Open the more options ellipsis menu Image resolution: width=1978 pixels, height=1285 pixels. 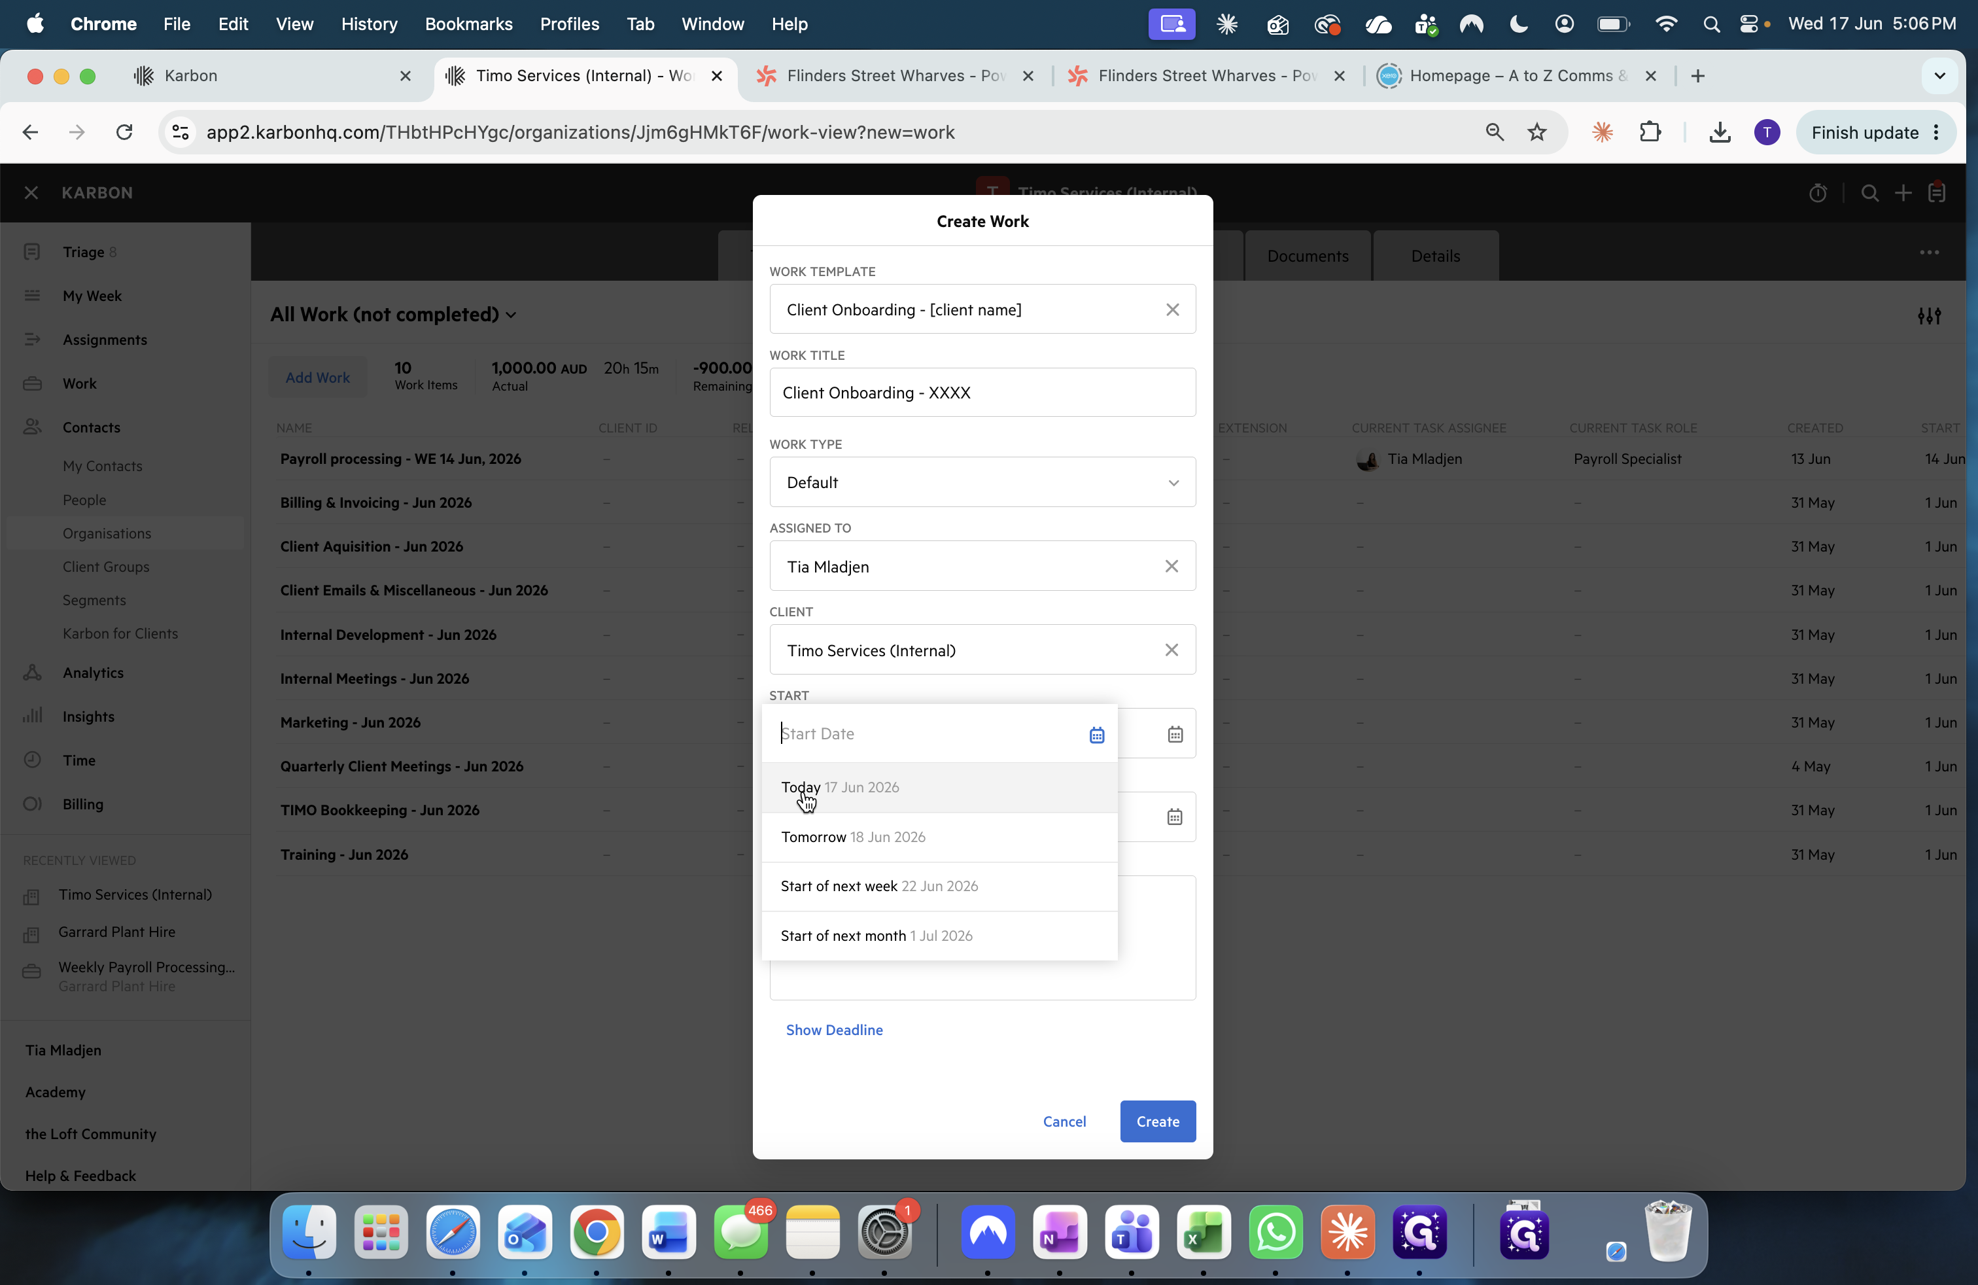[1929, 253]
